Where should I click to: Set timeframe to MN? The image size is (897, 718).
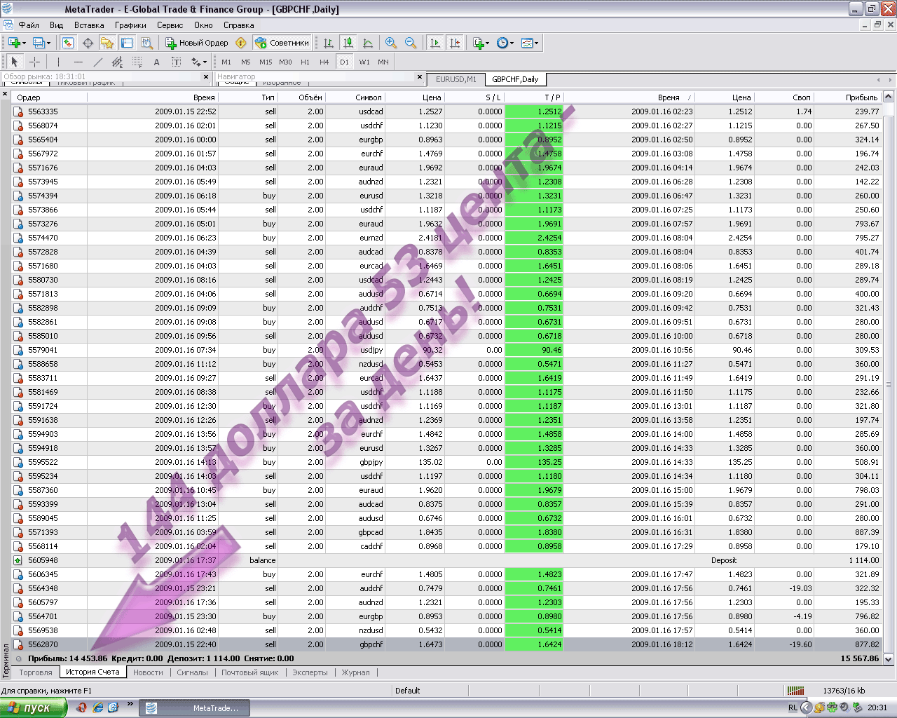pos(383,62)
